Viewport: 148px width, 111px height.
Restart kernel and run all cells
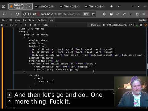(39, 25)
